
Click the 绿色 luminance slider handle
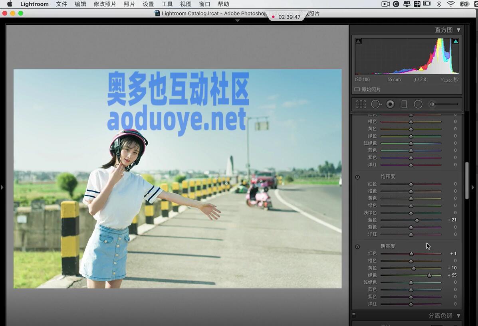coord(429,275)
